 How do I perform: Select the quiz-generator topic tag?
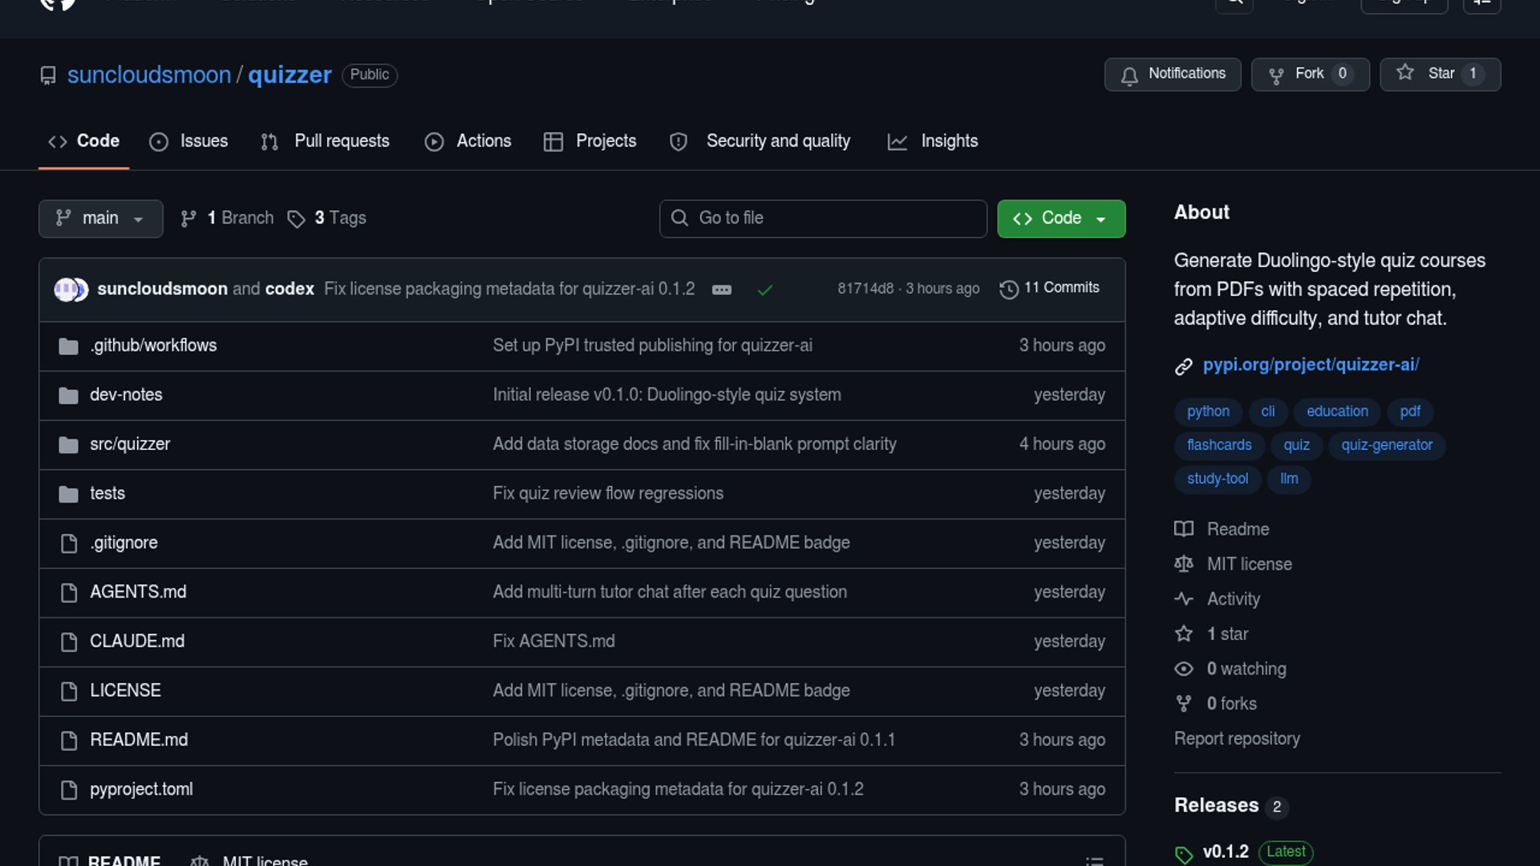click(1386, 445)
